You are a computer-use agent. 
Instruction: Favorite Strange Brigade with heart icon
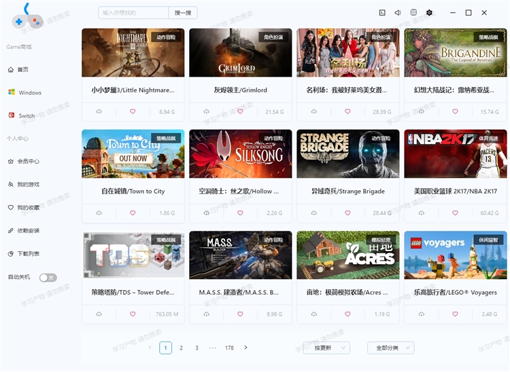pos(347,213)
